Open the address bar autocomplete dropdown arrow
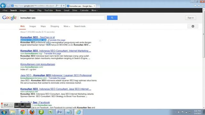Screen dimensions: 205x115 59,6
